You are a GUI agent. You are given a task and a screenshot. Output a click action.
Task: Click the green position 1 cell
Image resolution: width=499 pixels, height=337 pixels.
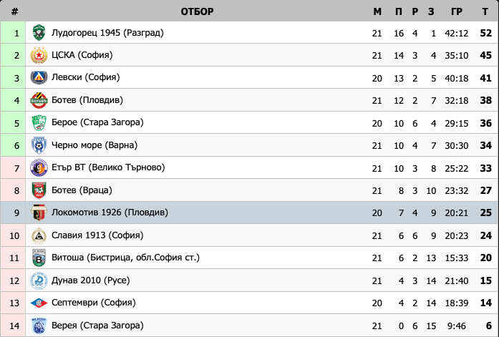[x=13, y=33]
